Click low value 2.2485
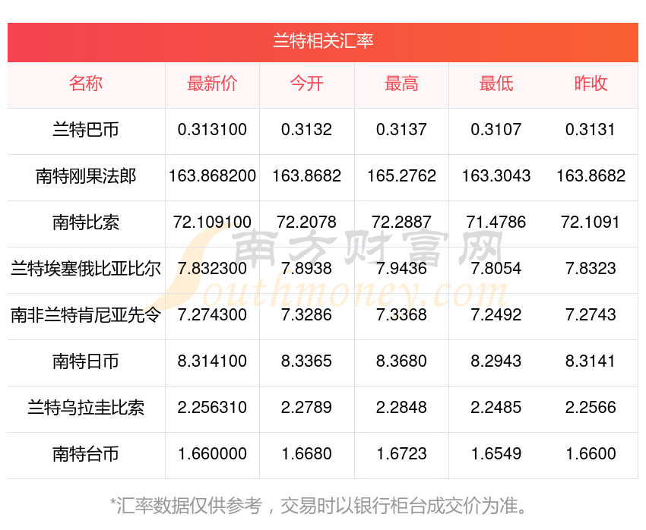The width and height of the screenshot is (646, 530). click(496, 408)
